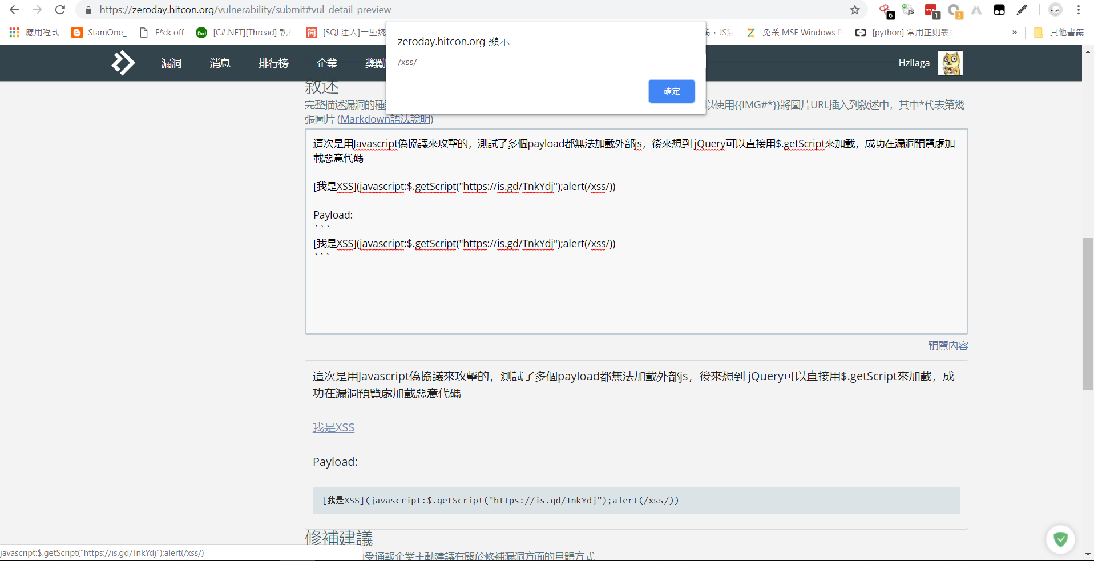Click the Payload: label in the preview
The image size is (1094, 561).
tap(335, 462)
